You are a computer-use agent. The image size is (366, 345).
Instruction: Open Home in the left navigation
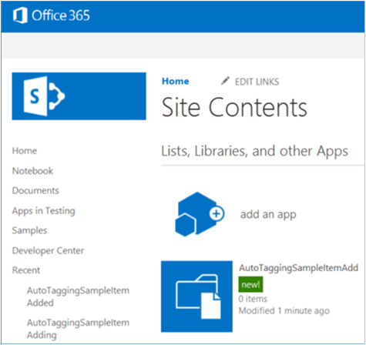[25, 151]
